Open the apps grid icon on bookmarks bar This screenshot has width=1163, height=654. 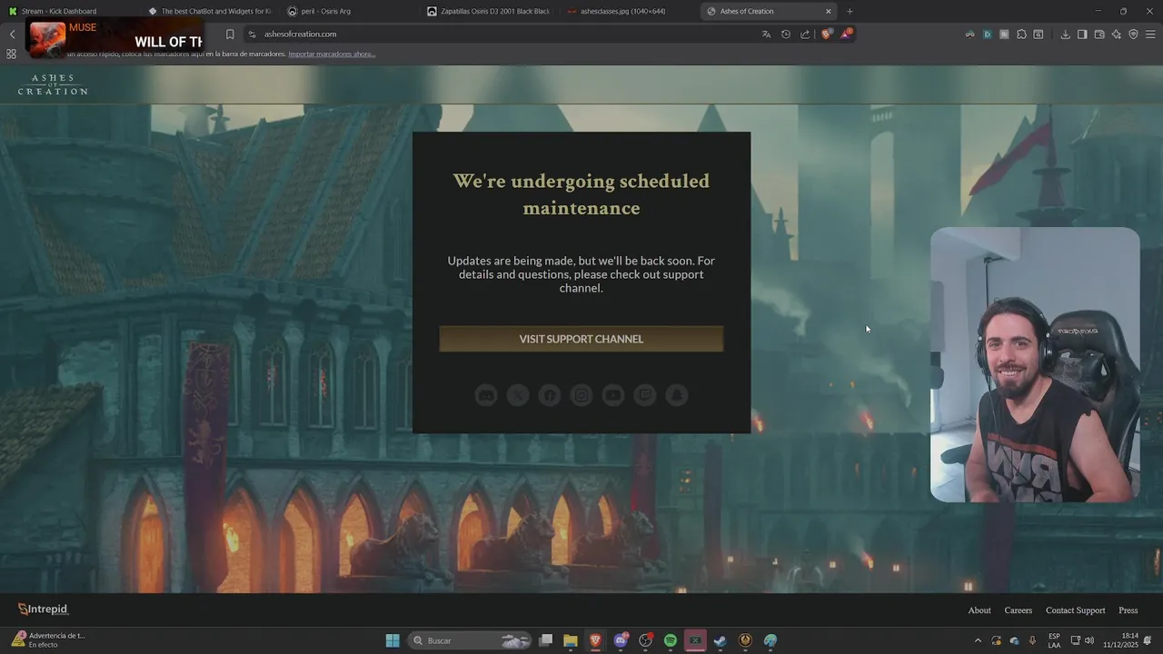tap(11, 54)
